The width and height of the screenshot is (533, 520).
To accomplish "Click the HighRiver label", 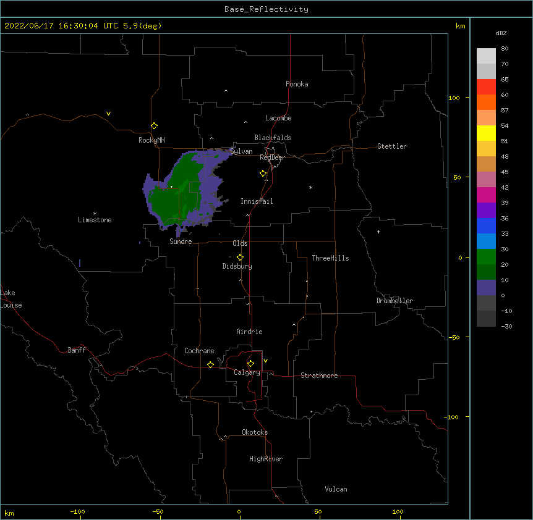I will [266, 459].
